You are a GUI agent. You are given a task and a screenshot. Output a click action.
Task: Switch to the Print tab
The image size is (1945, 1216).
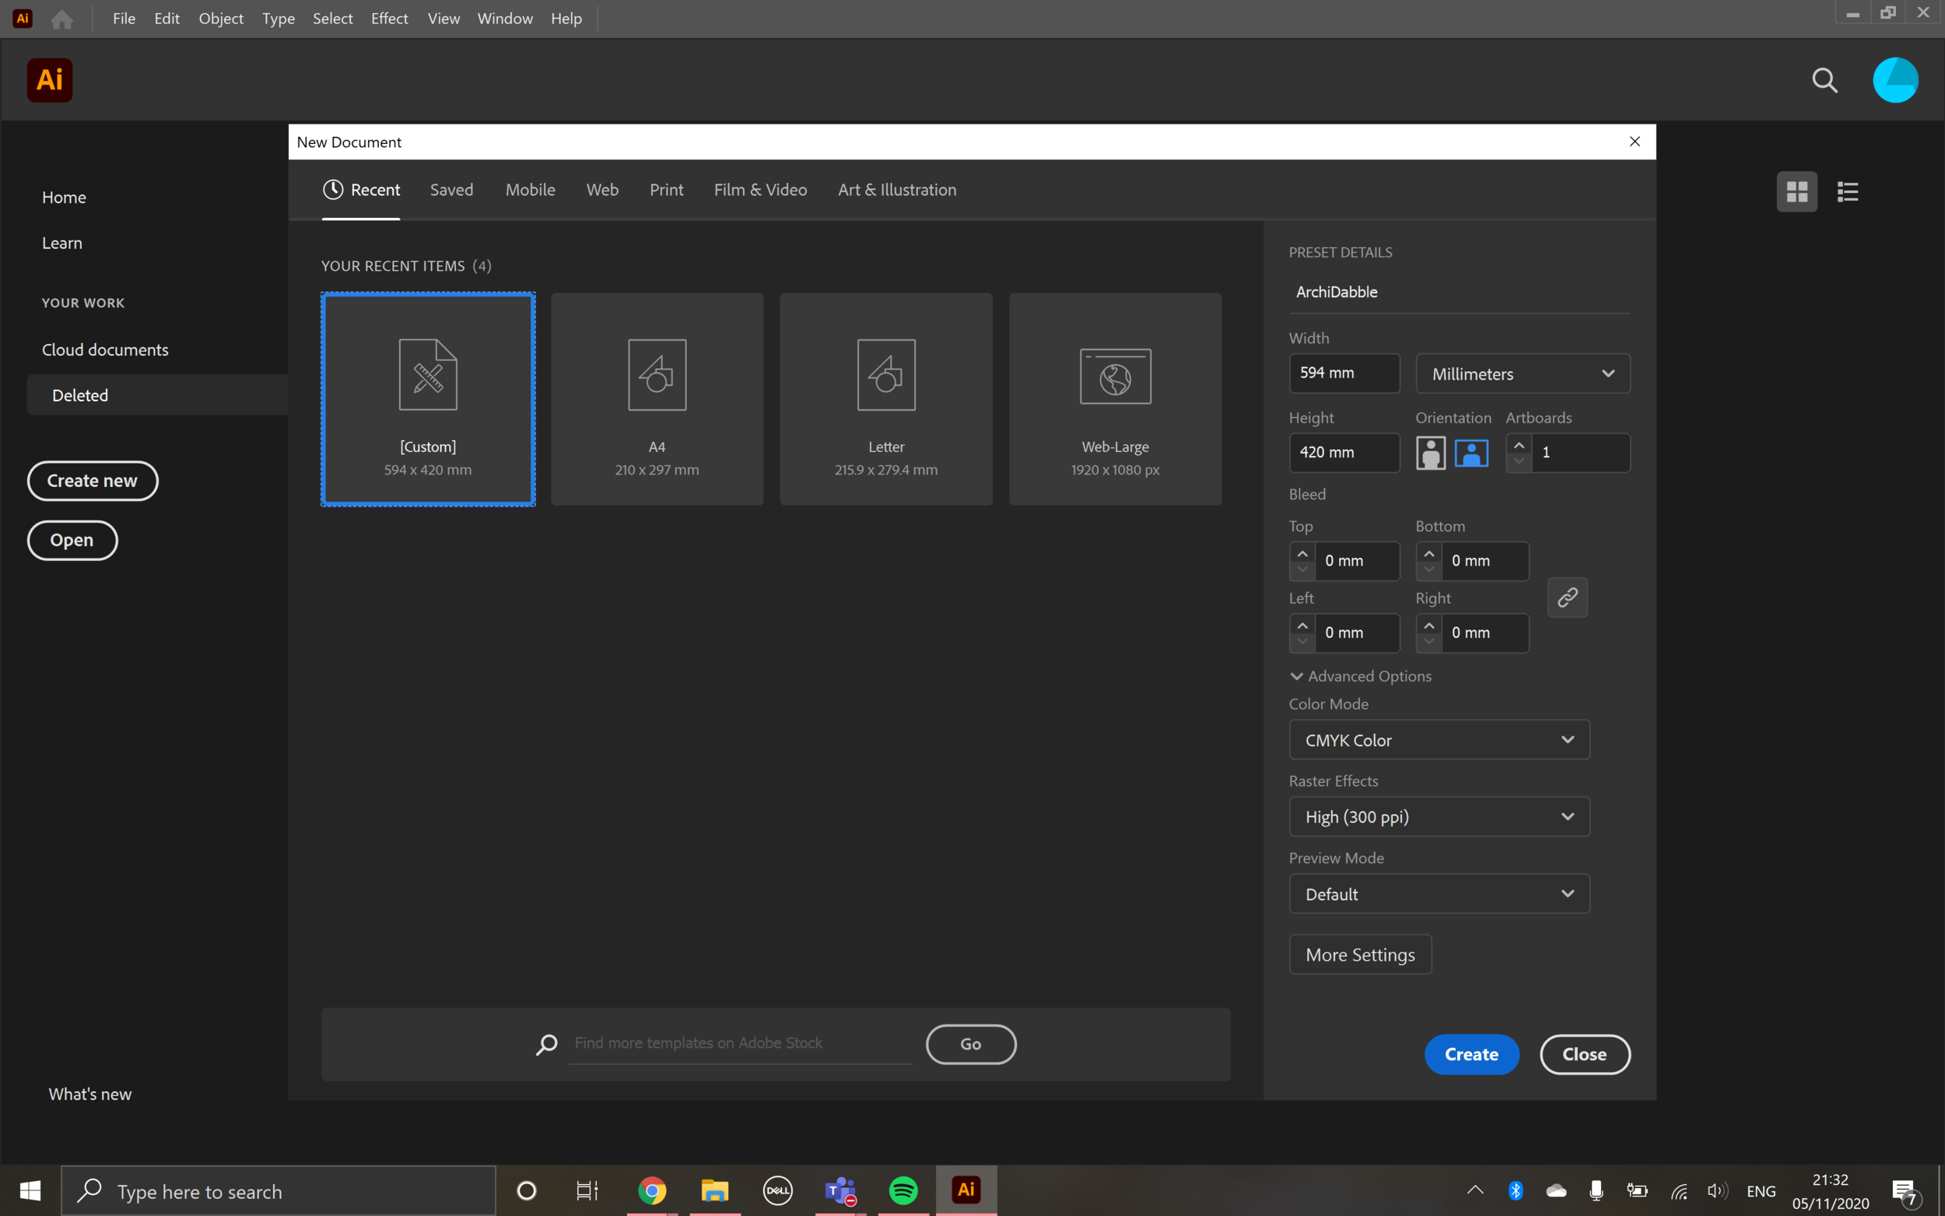click(x=667, y=190)
